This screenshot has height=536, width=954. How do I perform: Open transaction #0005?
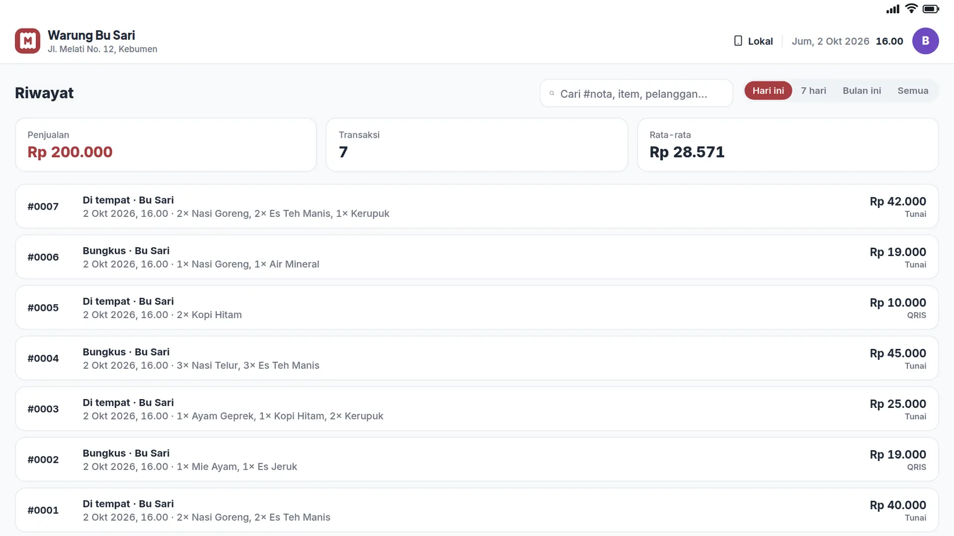477,307
